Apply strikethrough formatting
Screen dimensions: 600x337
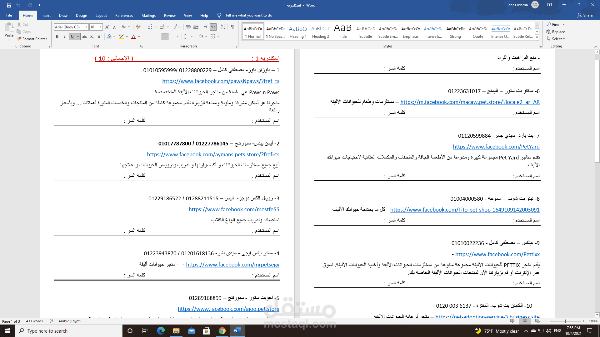tap(85, 37)
